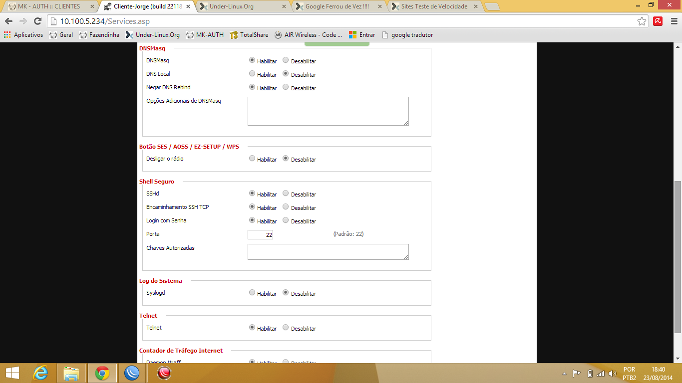Screen dimensions: 682x383
Task: Click the Chaves Autorizadas text area
Action: 328,252
